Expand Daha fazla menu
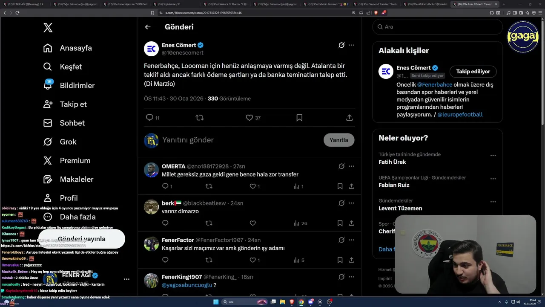 pos(69,217)
